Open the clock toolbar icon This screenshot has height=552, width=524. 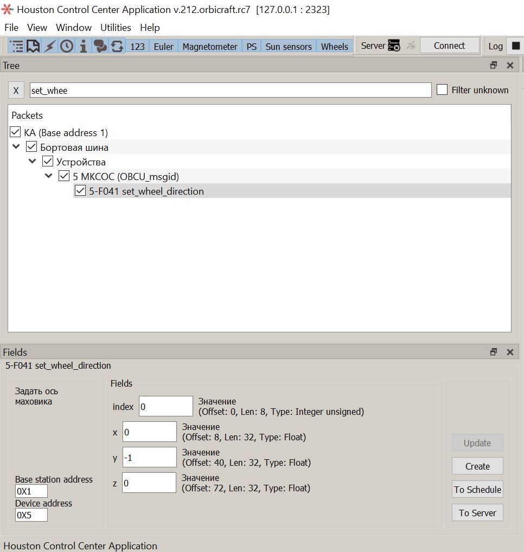point(66,46)
